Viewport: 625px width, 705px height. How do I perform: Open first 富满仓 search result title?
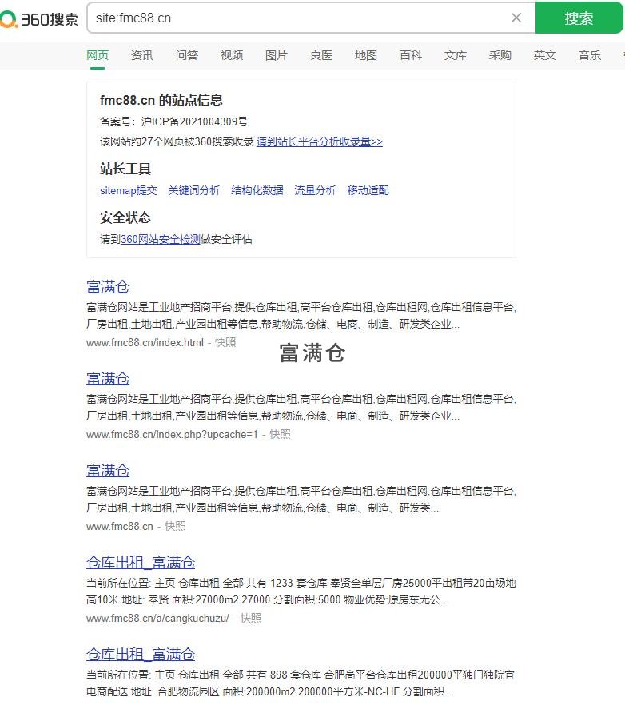[108, 287]
